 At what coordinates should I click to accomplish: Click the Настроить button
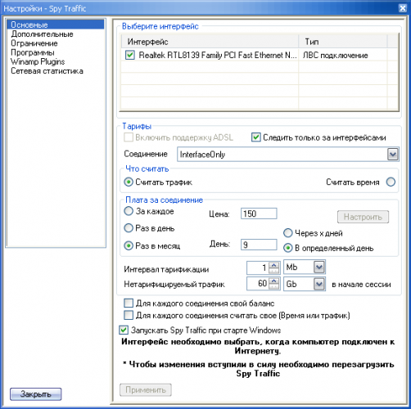point(363,217)
